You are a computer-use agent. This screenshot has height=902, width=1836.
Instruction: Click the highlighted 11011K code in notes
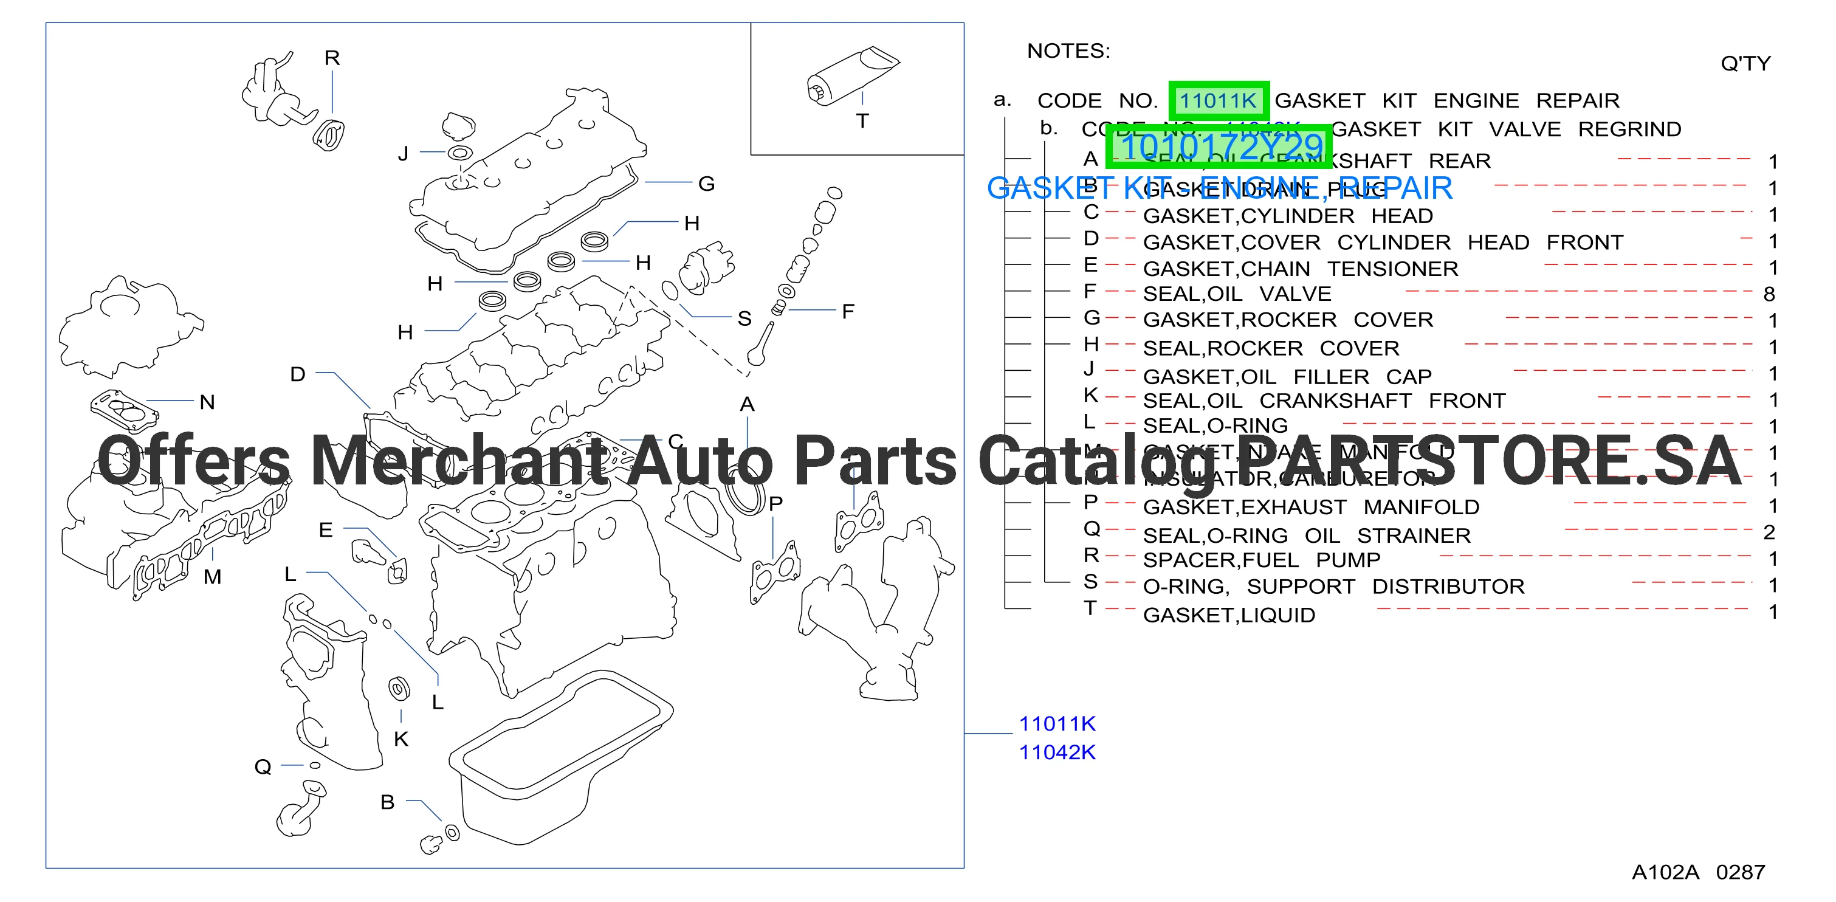tap(1219, 100)
